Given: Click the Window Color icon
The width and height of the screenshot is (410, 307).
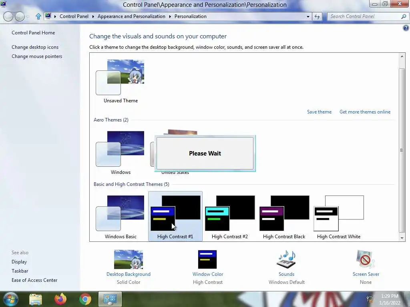Looking at the screenshot, I should [207, 259].
